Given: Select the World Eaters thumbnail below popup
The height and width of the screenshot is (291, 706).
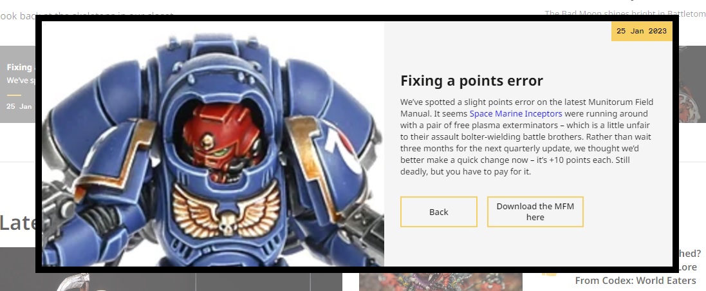Looking at the screenshot, I should click(440, 282).
